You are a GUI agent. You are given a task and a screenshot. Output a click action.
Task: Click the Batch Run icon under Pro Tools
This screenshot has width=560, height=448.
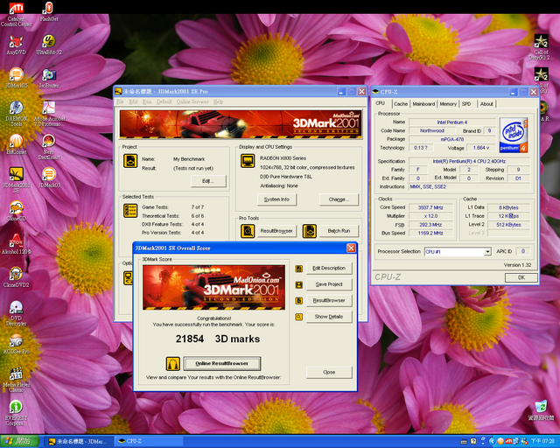pyautogui.click(x=309, y=231)
